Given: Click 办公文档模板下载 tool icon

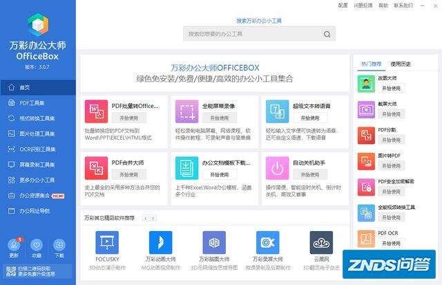Looking at the screenshot, I should (187, 168).
